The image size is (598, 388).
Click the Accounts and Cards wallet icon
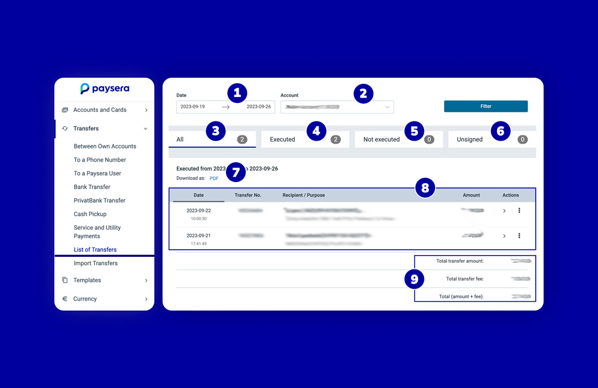[x=65, y=110]
